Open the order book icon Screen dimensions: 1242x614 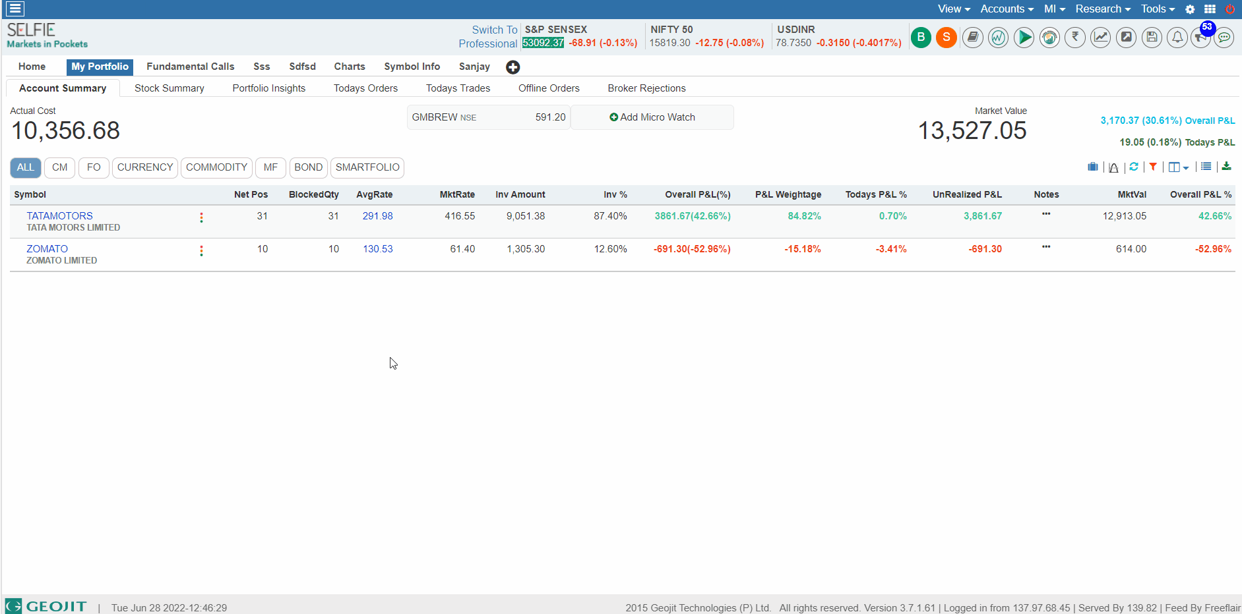tap(972, 38)
